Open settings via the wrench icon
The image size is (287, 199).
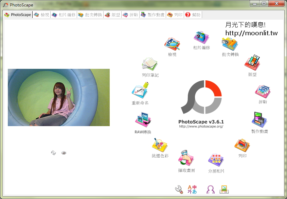click(x=179, y=189)
